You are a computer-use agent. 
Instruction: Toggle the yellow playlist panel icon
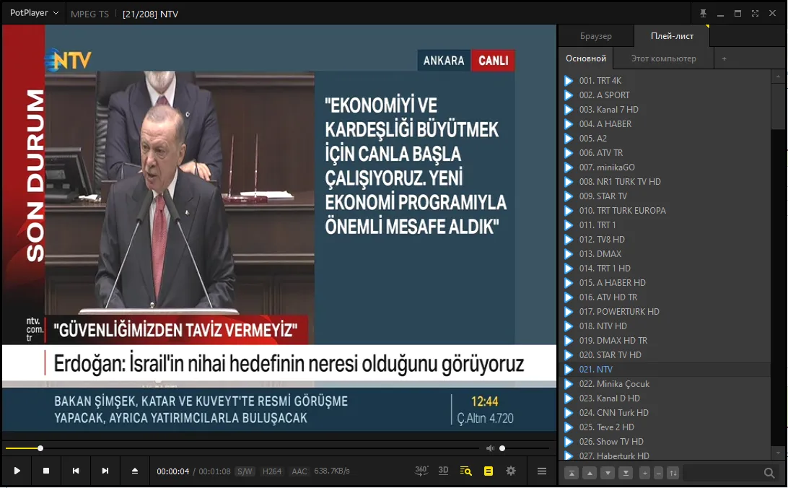coord(489,471)
